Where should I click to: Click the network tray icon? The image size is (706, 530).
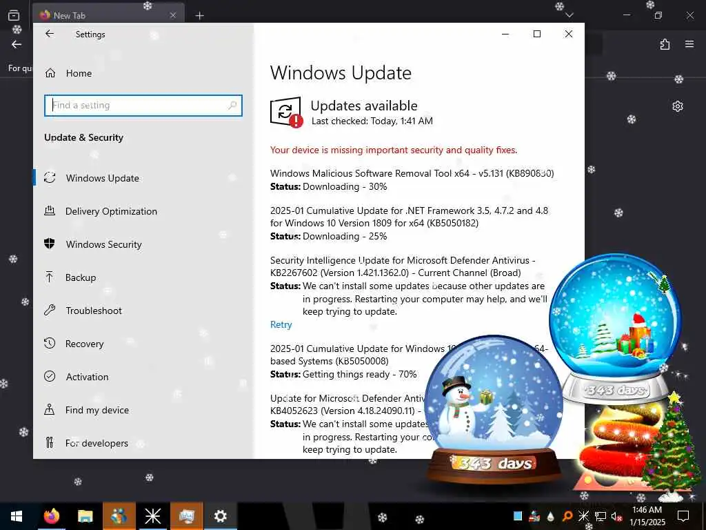(x=601, y=516)
